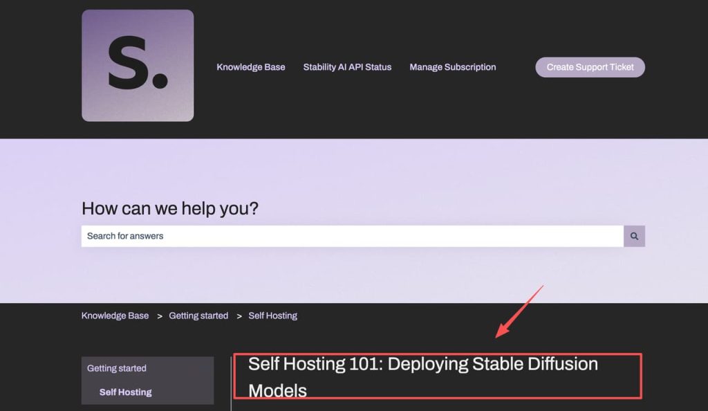
Task: Click the Stability 'S.' logo
Action: pos(138,66)
